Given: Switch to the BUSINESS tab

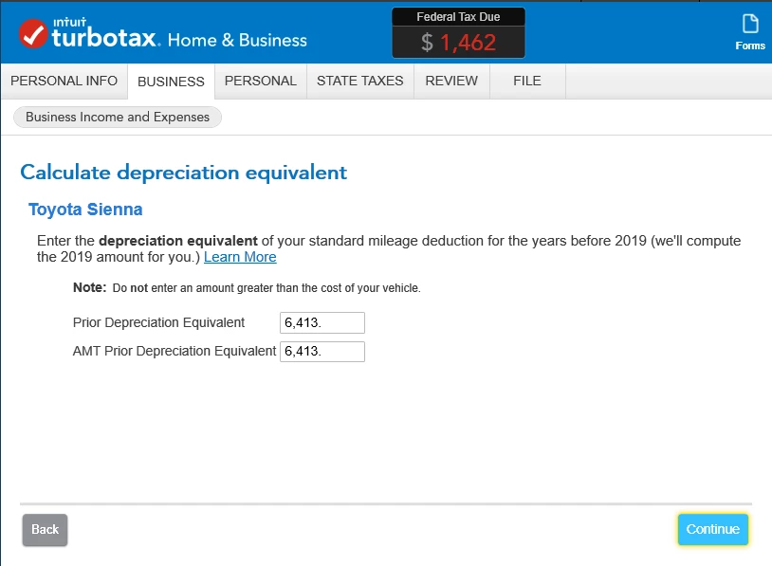Looking at the screenshot, I should (171, 82).
